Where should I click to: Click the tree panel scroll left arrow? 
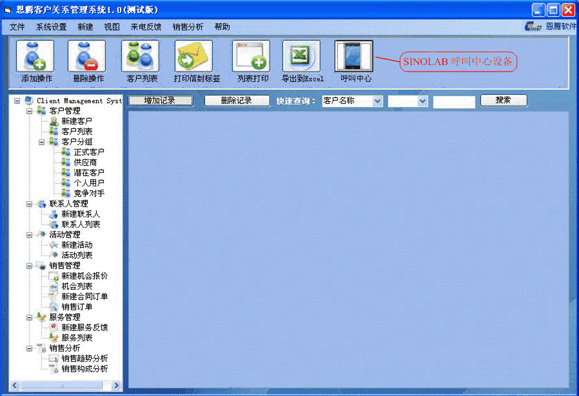point(15,385)
